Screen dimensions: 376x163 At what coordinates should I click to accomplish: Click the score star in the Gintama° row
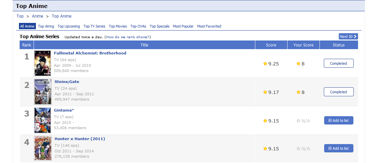click(265, 121)
